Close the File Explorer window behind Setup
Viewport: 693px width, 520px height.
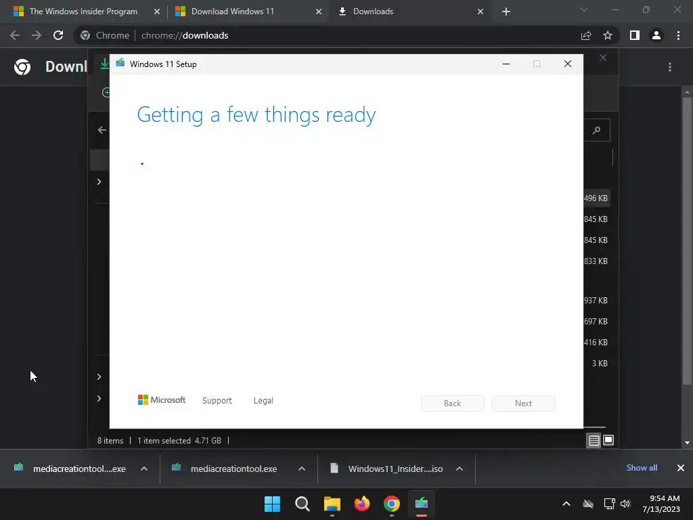click(x=603, y=58)
